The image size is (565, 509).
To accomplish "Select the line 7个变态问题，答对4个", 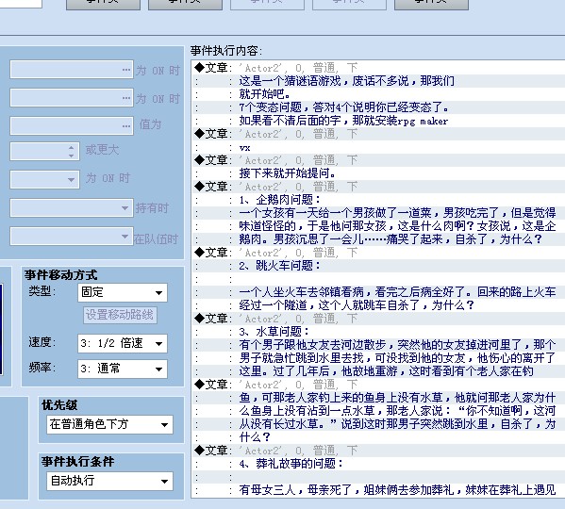I will pyautogui.click(x=378, y=107).
